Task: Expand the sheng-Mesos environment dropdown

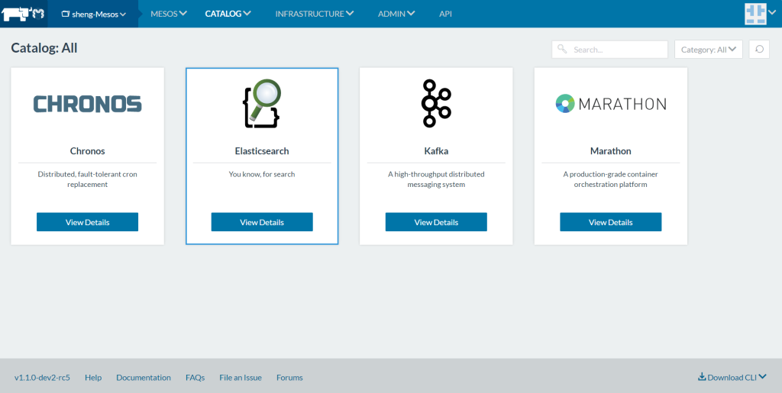Action: click(93, 14)
